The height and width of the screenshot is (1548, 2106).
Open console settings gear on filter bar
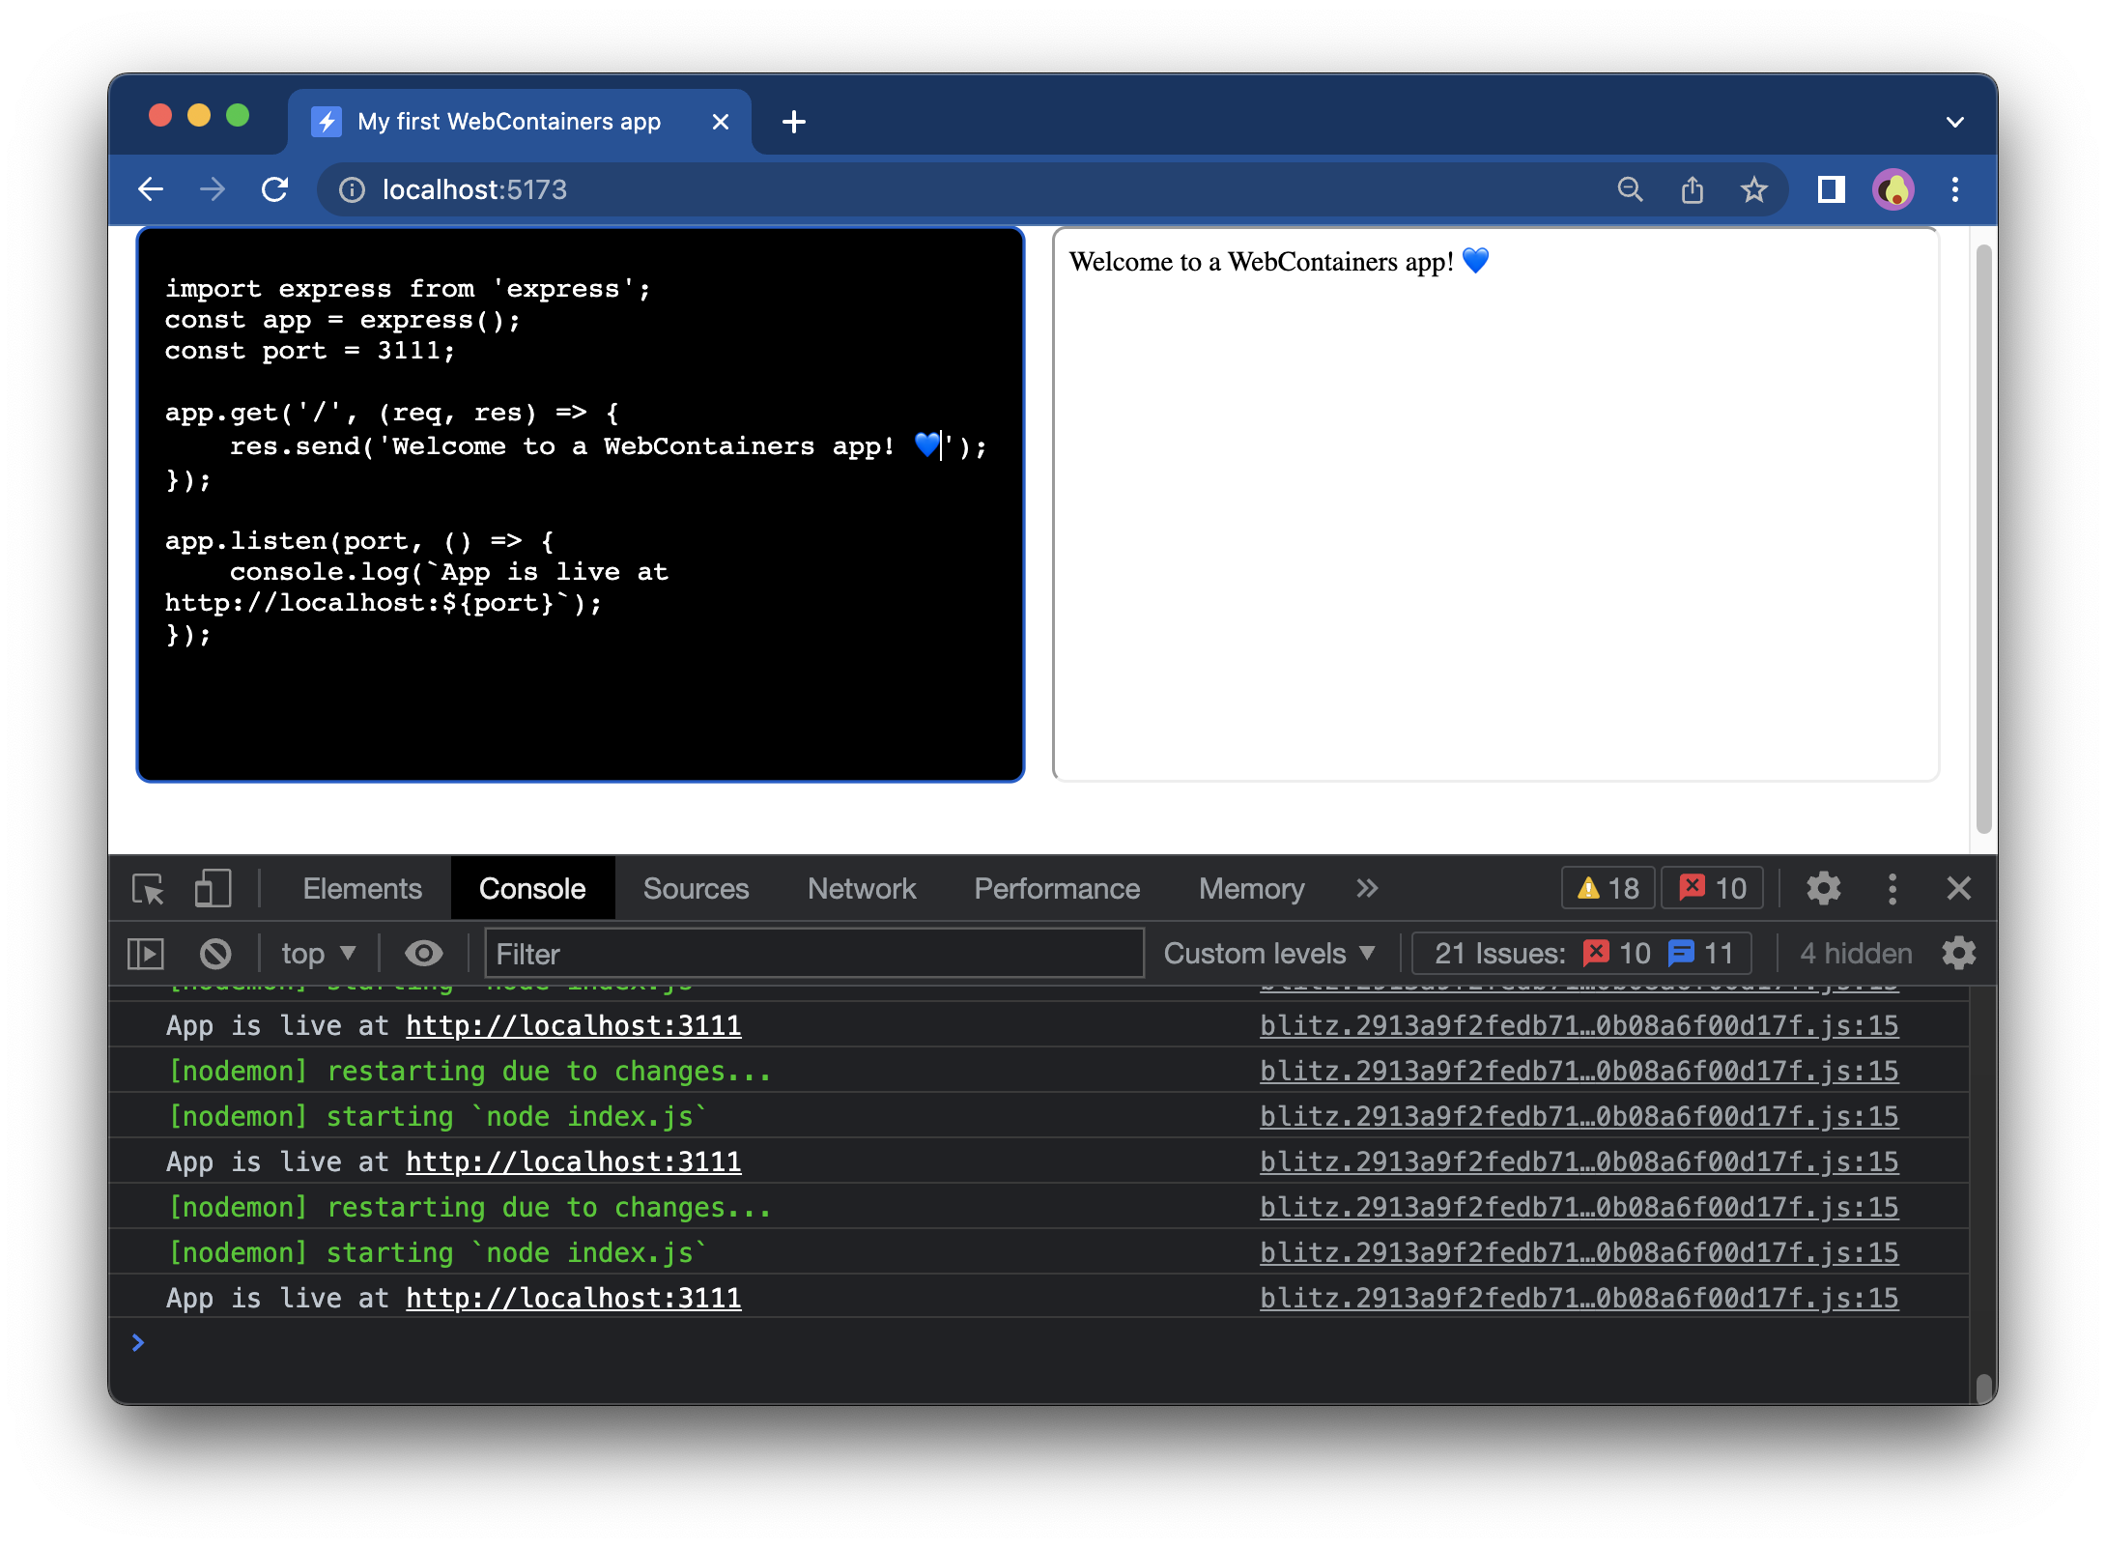pos(1958,954)
